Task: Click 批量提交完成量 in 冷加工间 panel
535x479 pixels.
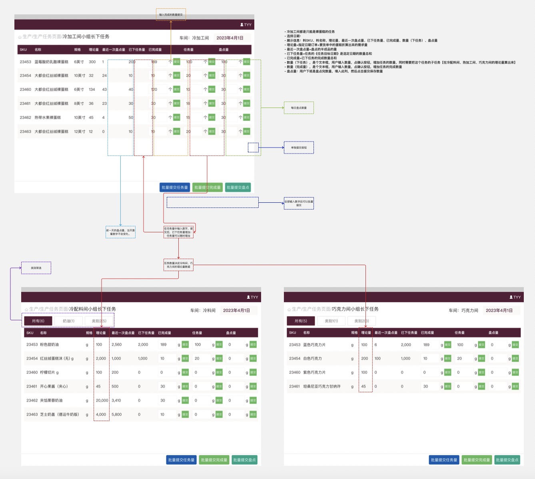Action: 208,187
